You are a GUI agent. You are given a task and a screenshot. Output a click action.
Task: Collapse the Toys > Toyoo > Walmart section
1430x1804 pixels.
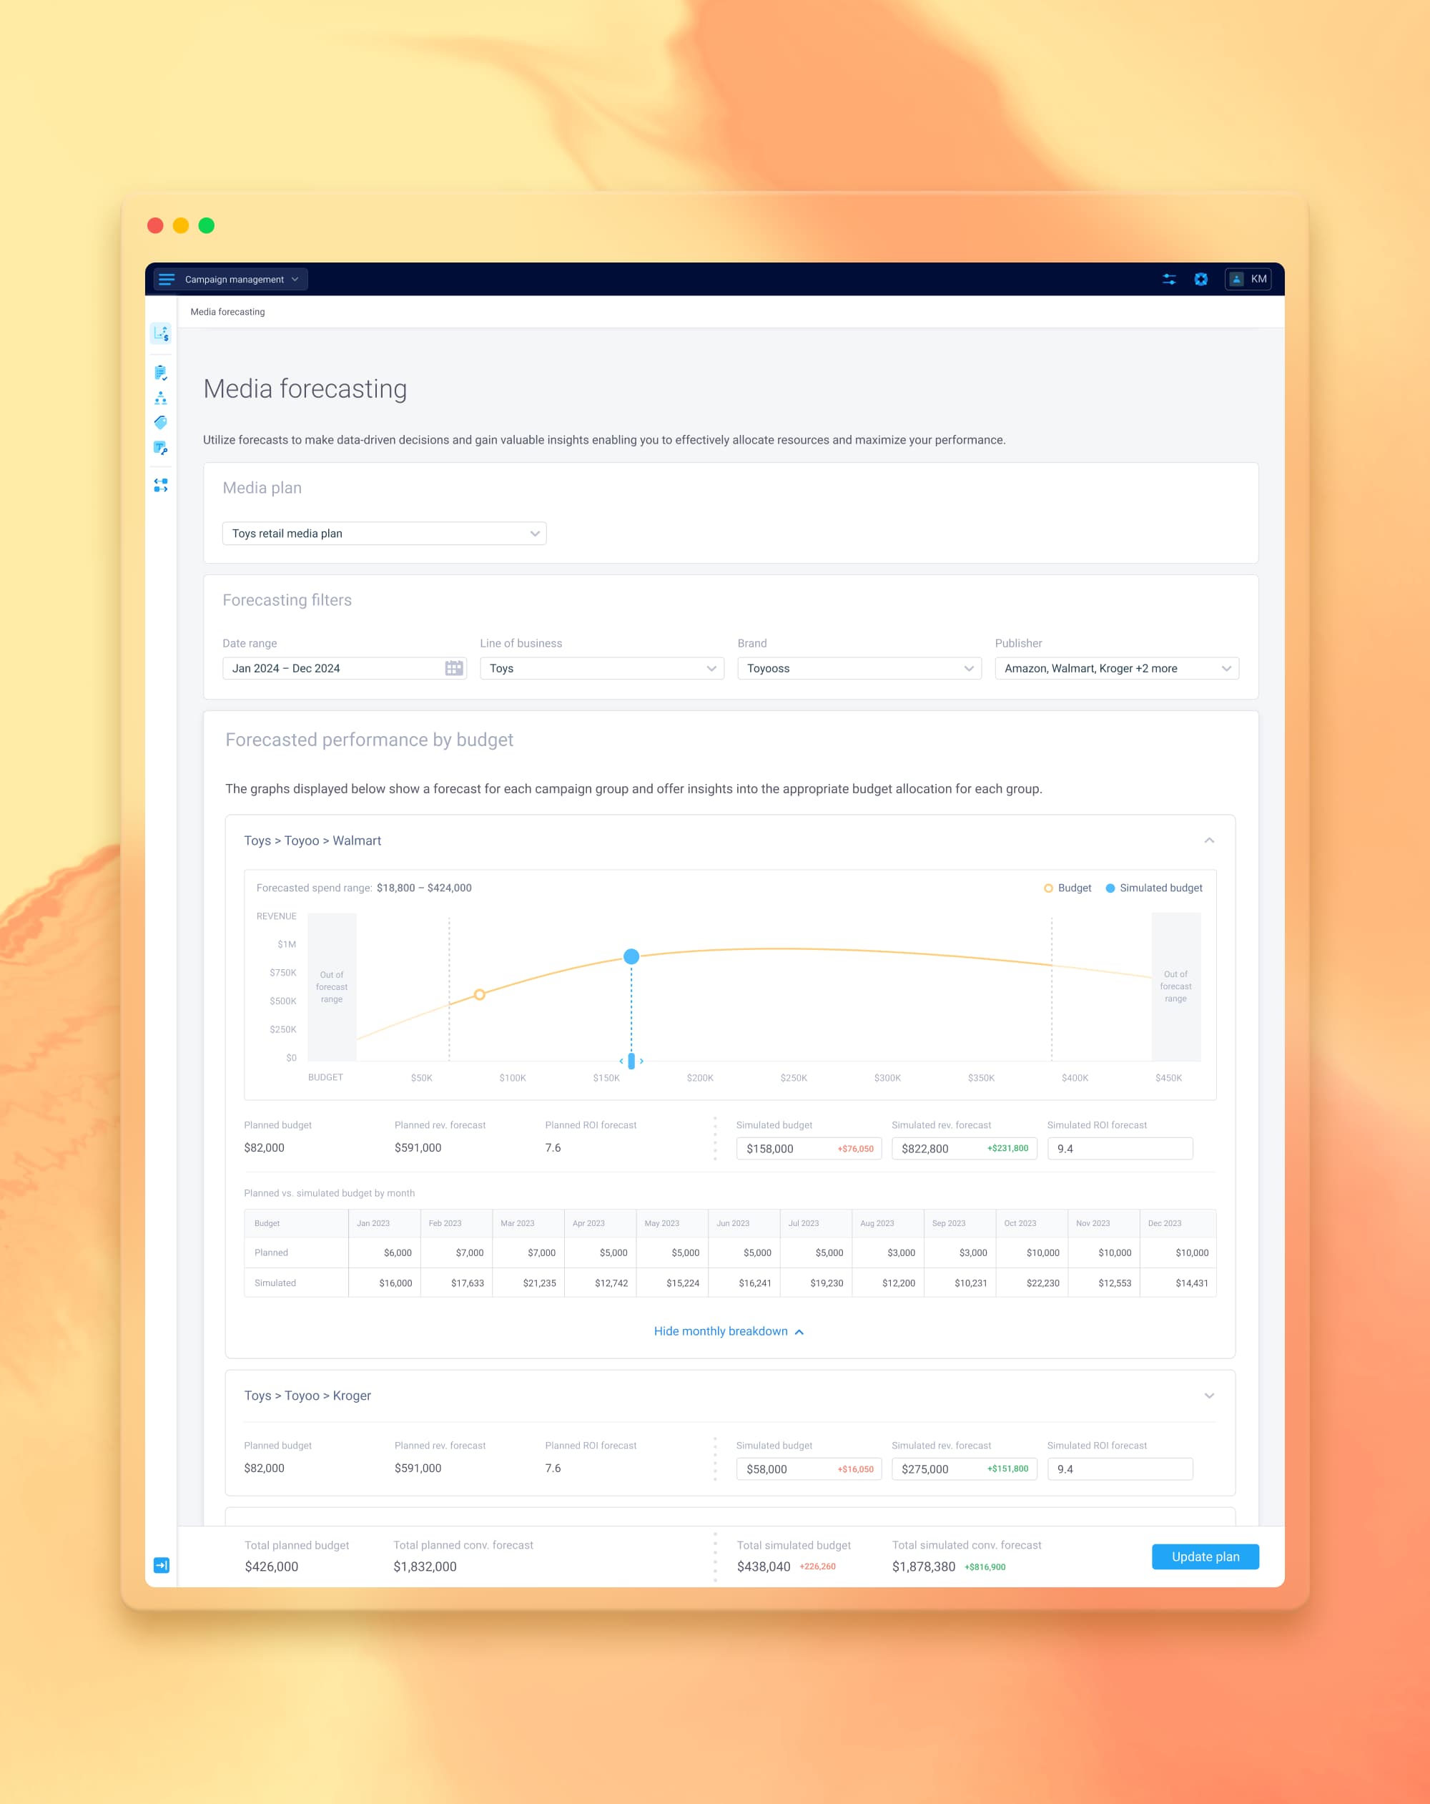point(1208,840)
